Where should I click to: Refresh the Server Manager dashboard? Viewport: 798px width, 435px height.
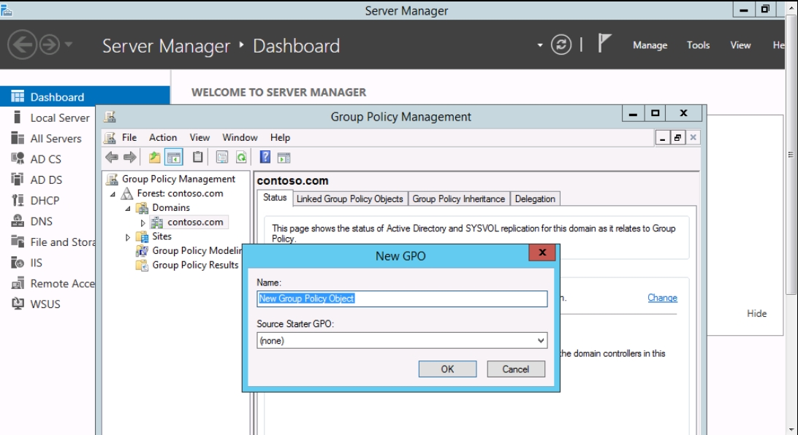[560, 45]
